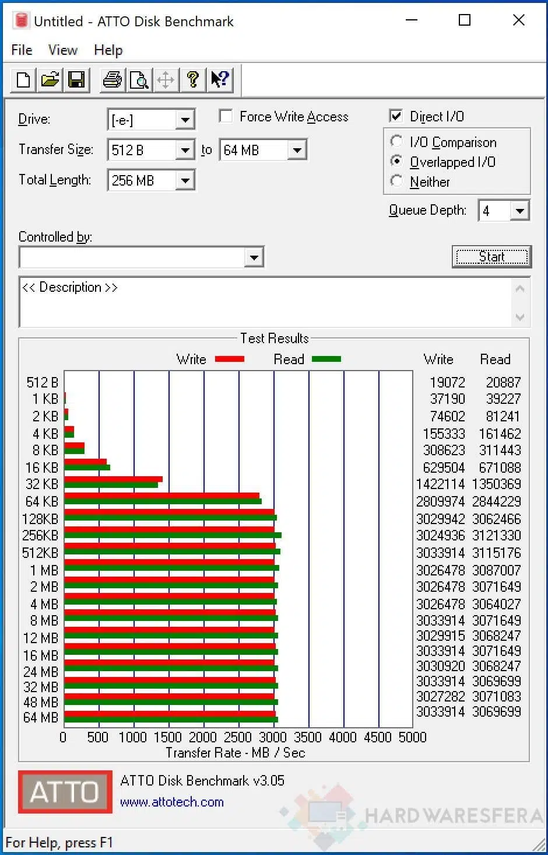Viewport: 548px width, 855px height.
Task: Save results with the floppy disk icon
Action: coord(76,79)
